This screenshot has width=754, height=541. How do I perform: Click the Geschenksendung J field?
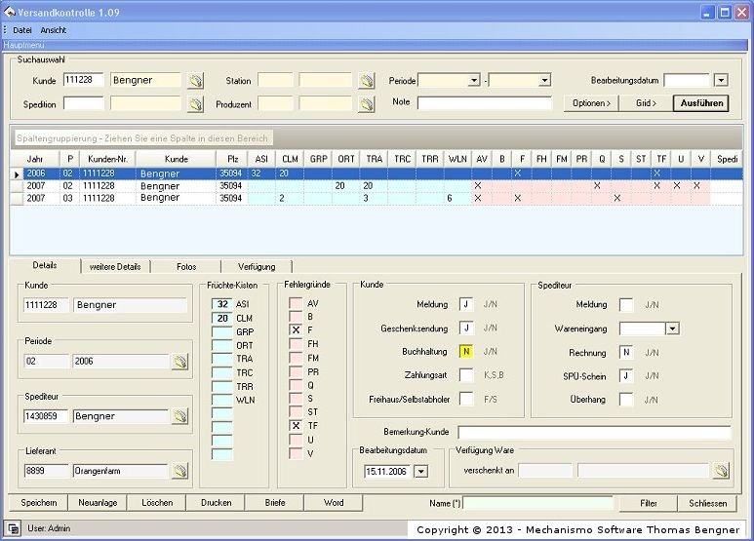pos(466,328)
